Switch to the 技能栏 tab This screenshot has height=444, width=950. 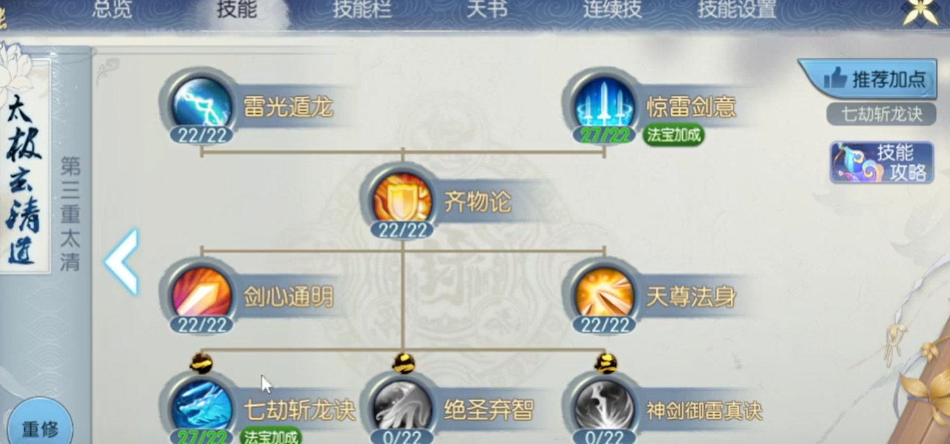(362, 10)
